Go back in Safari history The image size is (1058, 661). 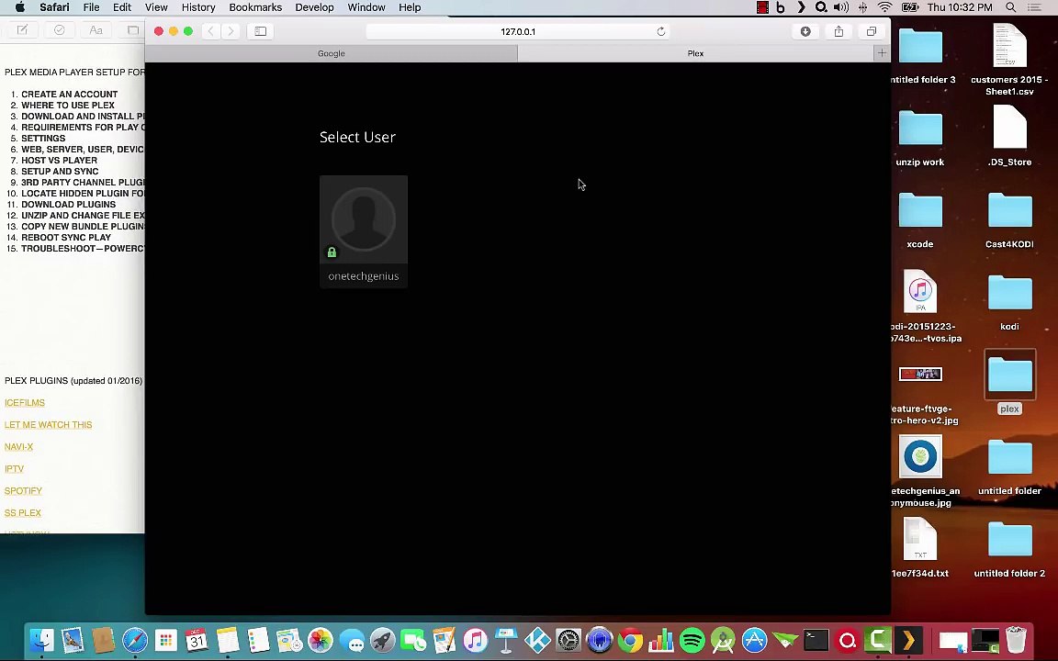click(x=211, y=31)
